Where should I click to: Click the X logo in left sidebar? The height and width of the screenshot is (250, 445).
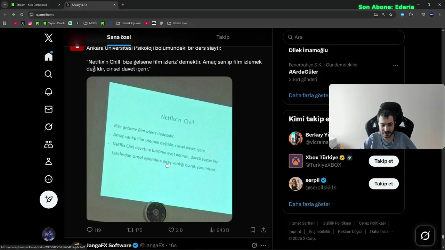coord(49,37)
